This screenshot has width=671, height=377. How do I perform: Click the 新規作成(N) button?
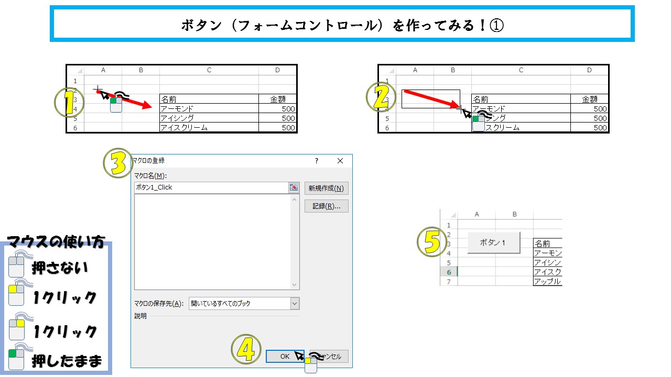(326, 188)
